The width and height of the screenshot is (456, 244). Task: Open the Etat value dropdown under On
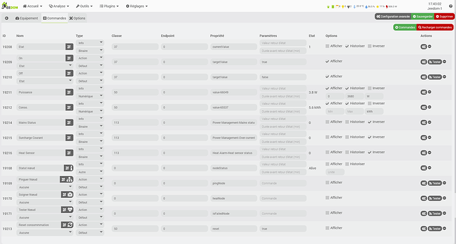pyautogui.click(x=45, y=65)
